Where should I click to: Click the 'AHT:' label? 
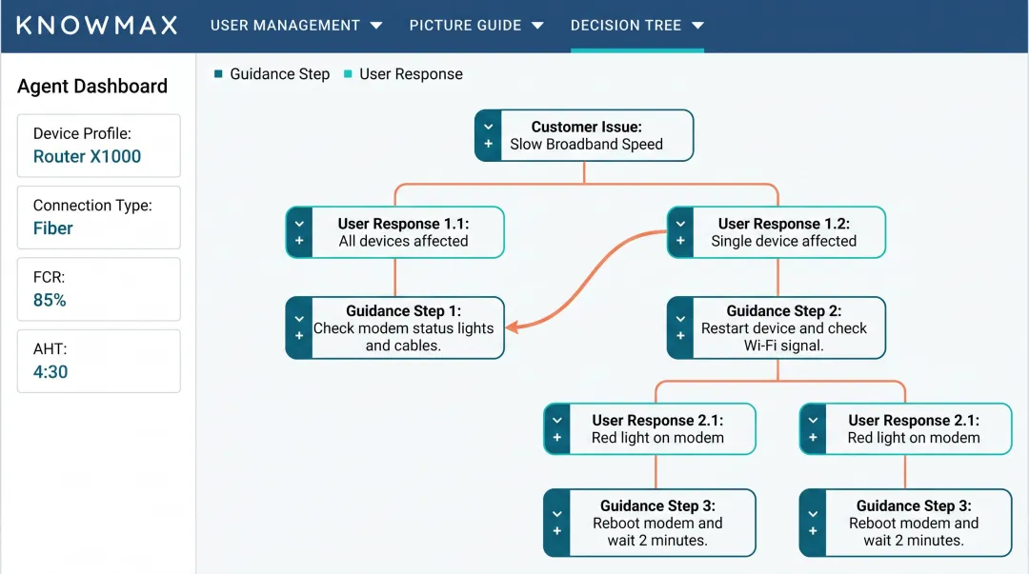[50, 349]
